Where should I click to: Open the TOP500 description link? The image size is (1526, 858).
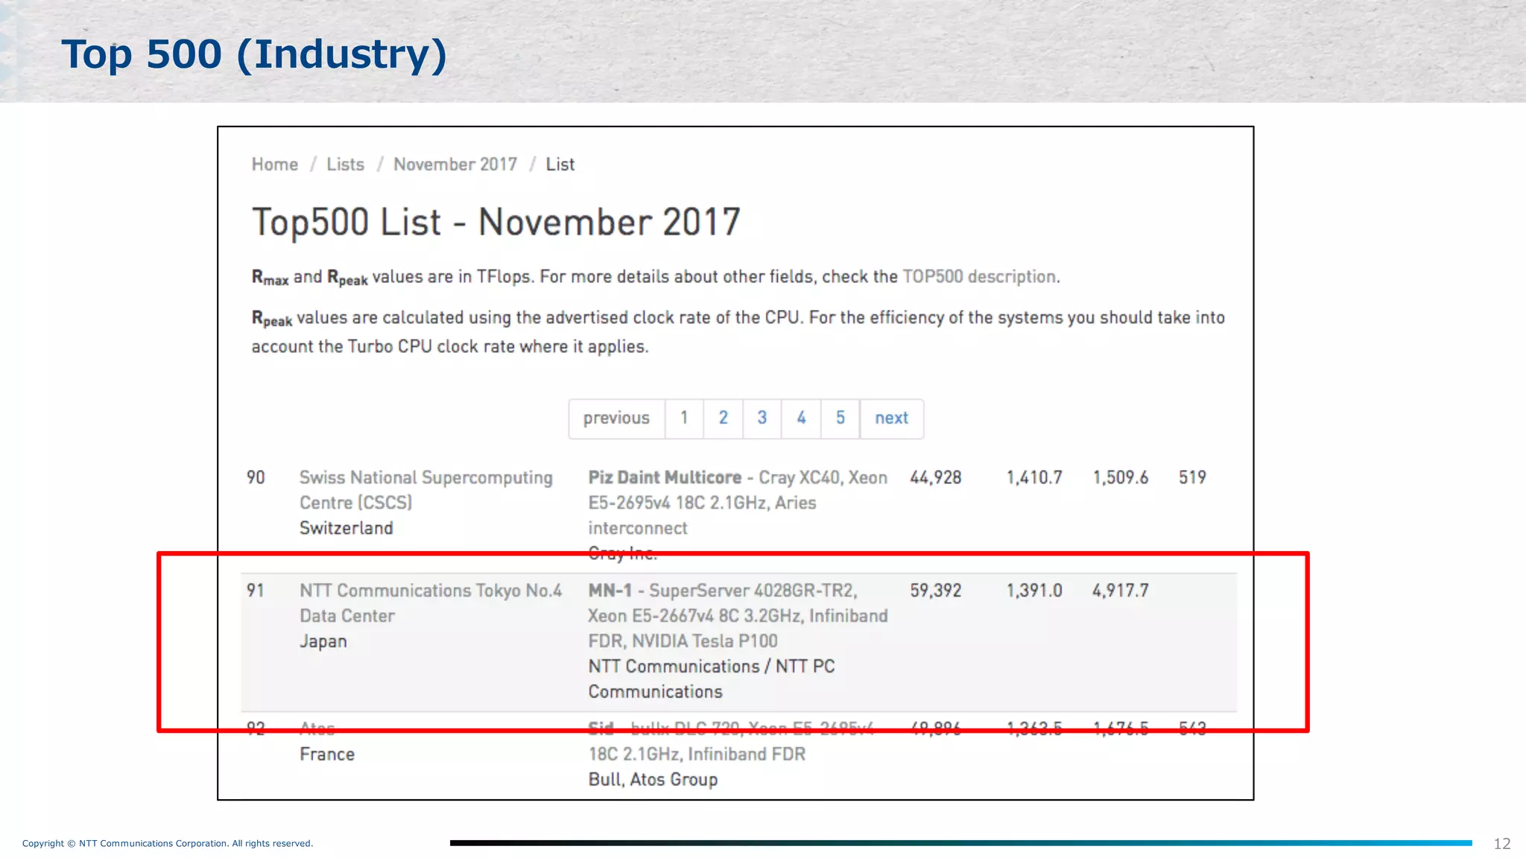click(979, 277)
